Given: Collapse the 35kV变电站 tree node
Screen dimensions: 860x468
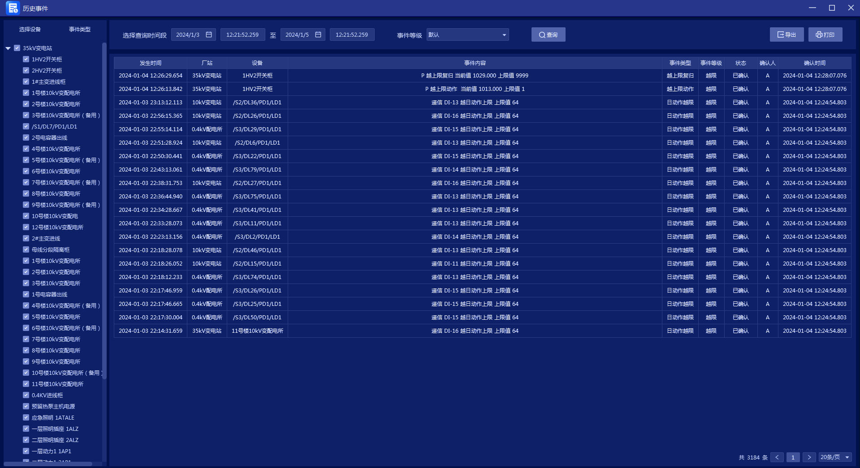Looking at the screenshot, I should [8, 48].
